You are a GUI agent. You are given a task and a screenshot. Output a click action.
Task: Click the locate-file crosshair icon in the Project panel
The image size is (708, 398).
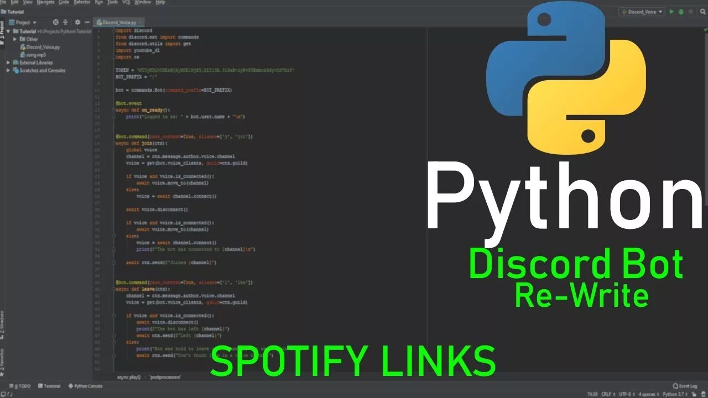[55, 22]
